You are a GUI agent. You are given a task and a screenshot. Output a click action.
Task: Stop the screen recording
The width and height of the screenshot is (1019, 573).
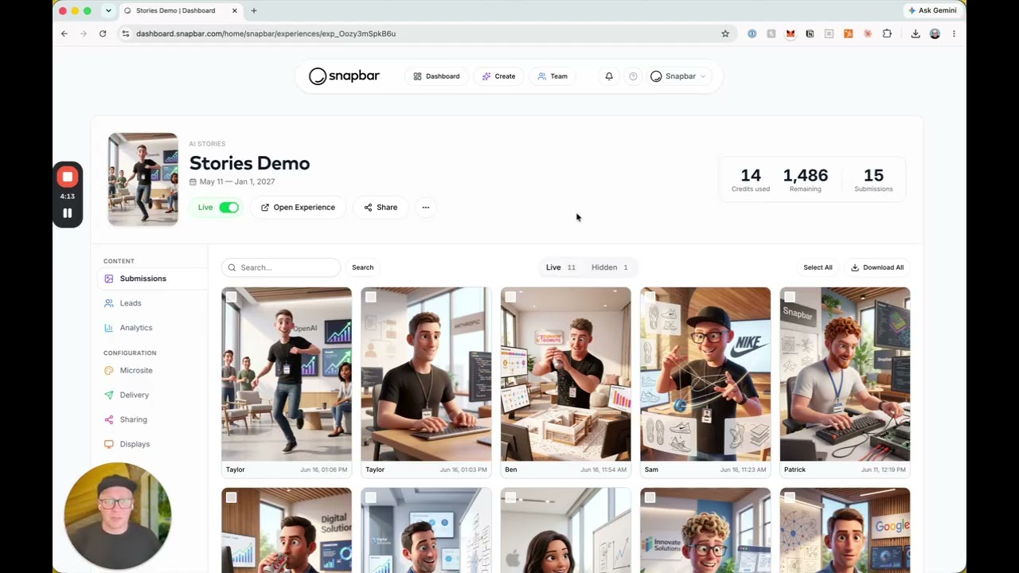tap(68, 177)
